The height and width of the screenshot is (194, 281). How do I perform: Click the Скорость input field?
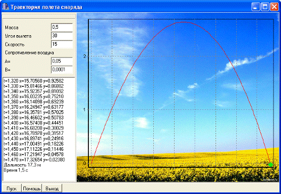pyautogui.click(x=62, y=44)
